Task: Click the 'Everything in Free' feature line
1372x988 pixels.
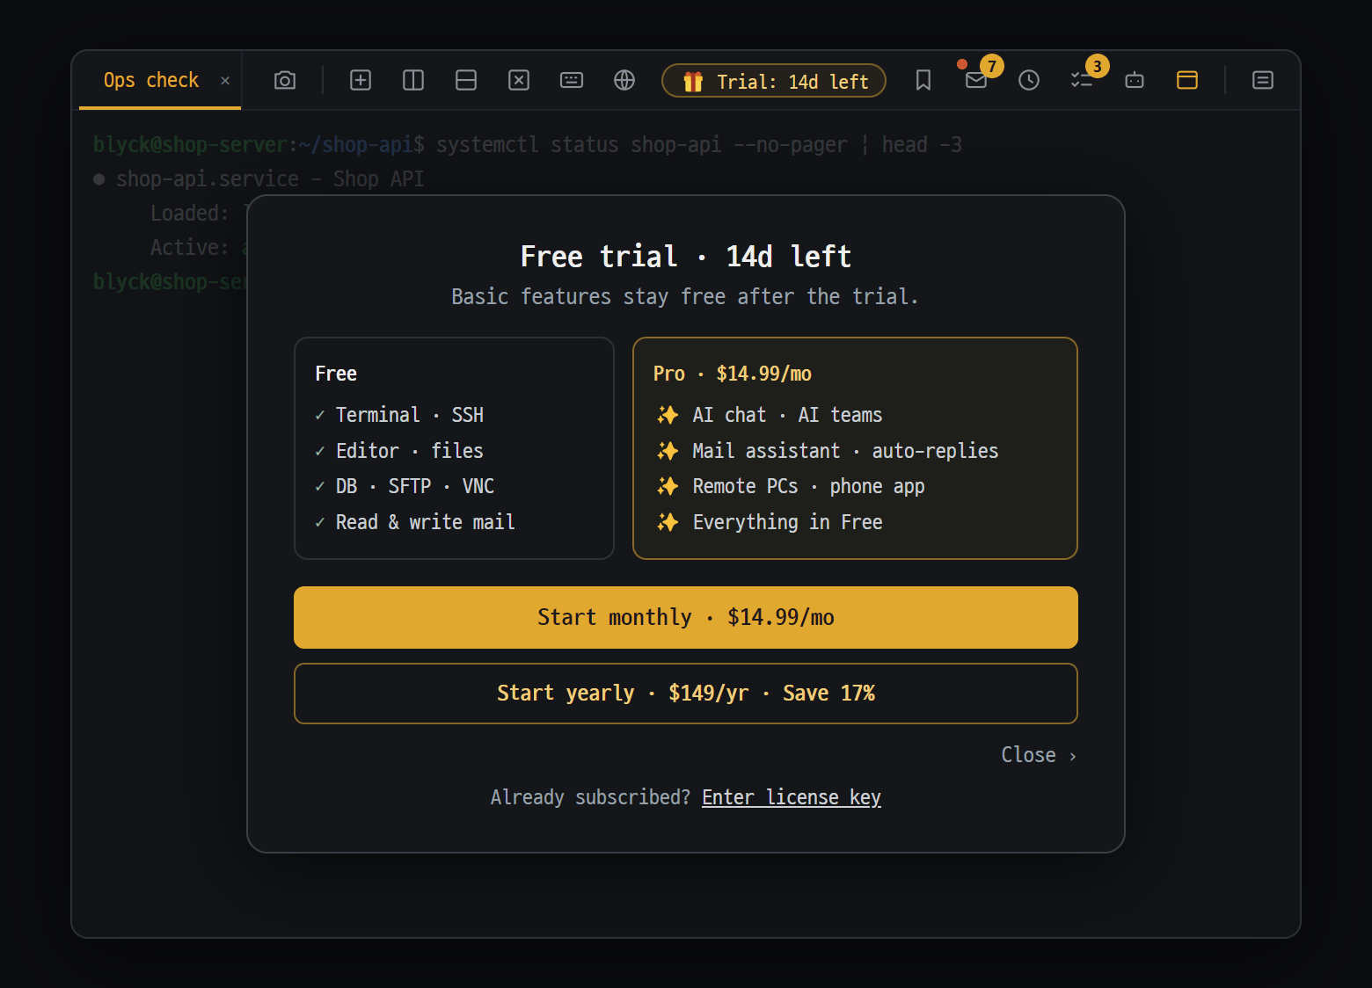Action: pos(787,522)
